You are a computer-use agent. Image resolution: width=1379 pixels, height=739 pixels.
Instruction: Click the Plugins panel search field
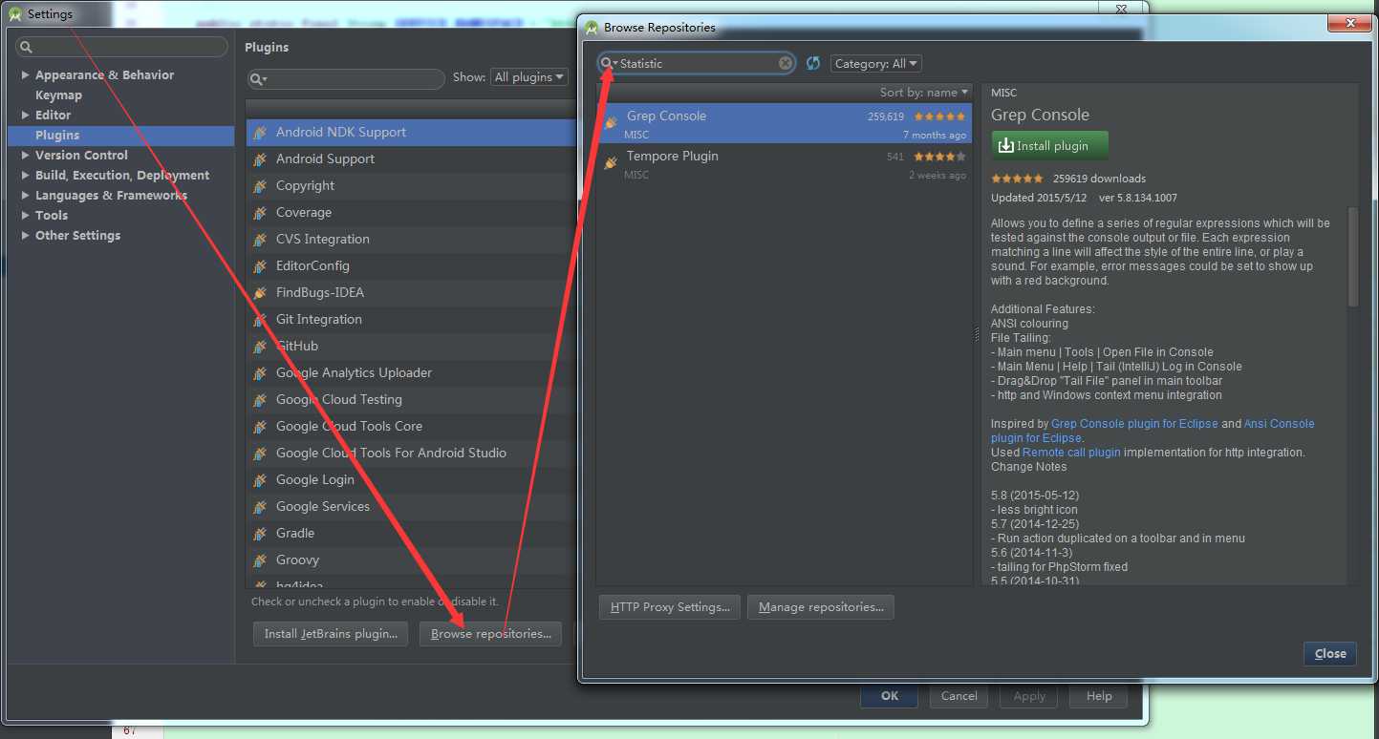[x=346, y=79]
